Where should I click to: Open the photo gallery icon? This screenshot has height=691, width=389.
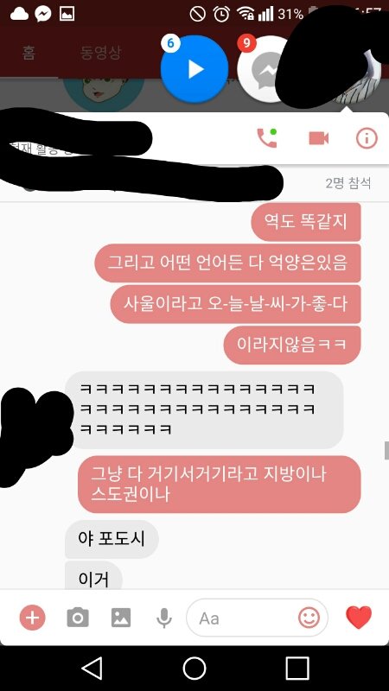pyautogui.click(x=121, y=618)
